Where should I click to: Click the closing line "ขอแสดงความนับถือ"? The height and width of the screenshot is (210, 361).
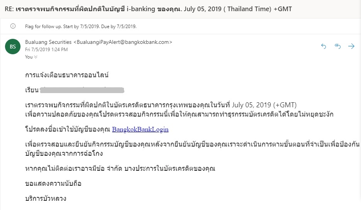(53, 183)
